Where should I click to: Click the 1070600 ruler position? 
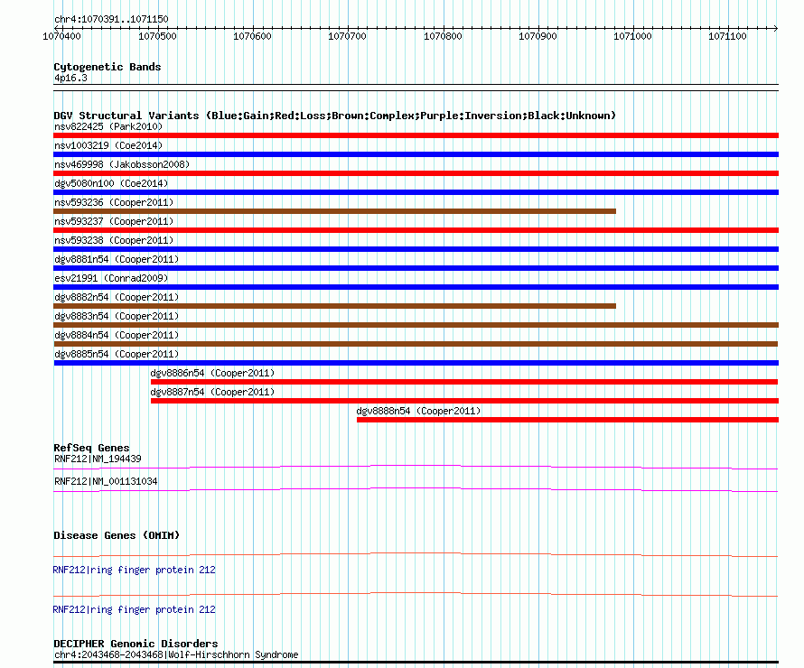[252, 36]
